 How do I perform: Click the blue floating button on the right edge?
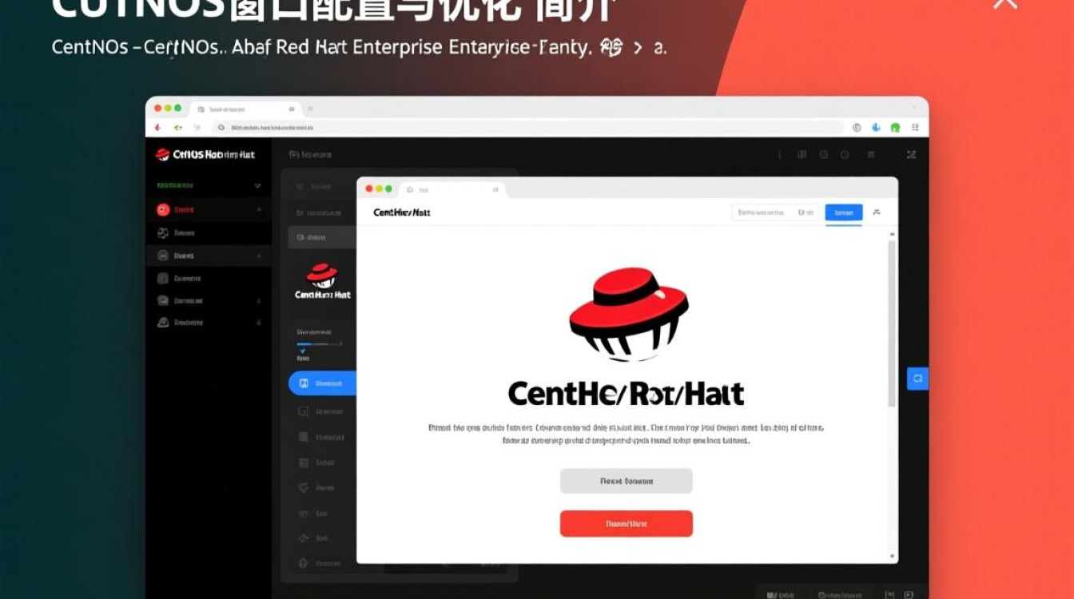coord(918,378)
